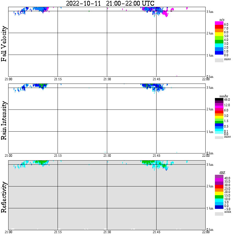Select the orange swatch in the m/s legend
This screenshot has height=237, width=233.
pyautogui.click(x=219, y=31)
